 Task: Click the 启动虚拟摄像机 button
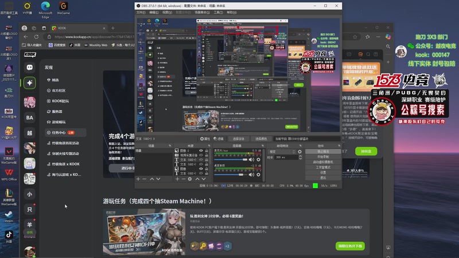click(323, 162)
